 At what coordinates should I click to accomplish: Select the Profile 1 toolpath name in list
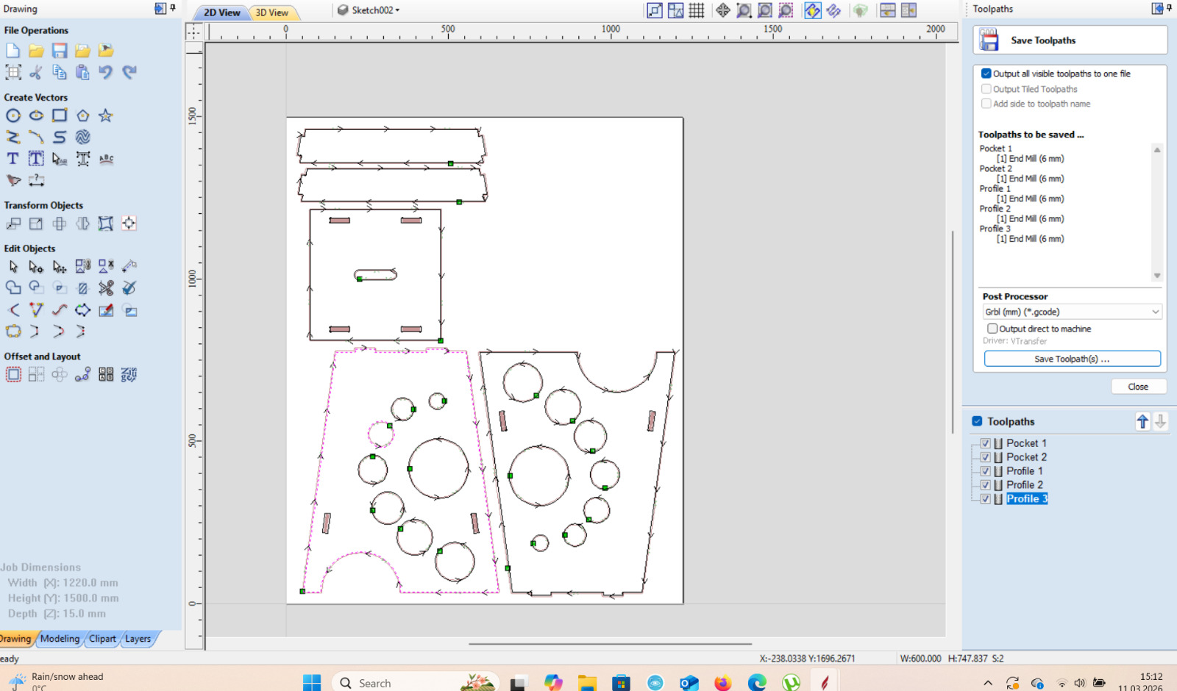pos(1025,471)
